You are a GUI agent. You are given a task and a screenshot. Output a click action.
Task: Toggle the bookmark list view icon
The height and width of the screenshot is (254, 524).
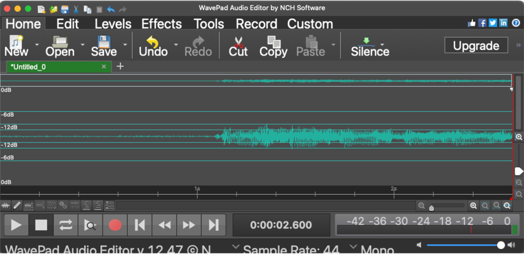pos(109,205)
